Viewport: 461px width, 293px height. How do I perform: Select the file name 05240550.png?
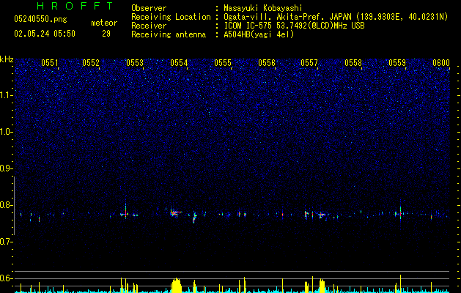click(40, 19)
